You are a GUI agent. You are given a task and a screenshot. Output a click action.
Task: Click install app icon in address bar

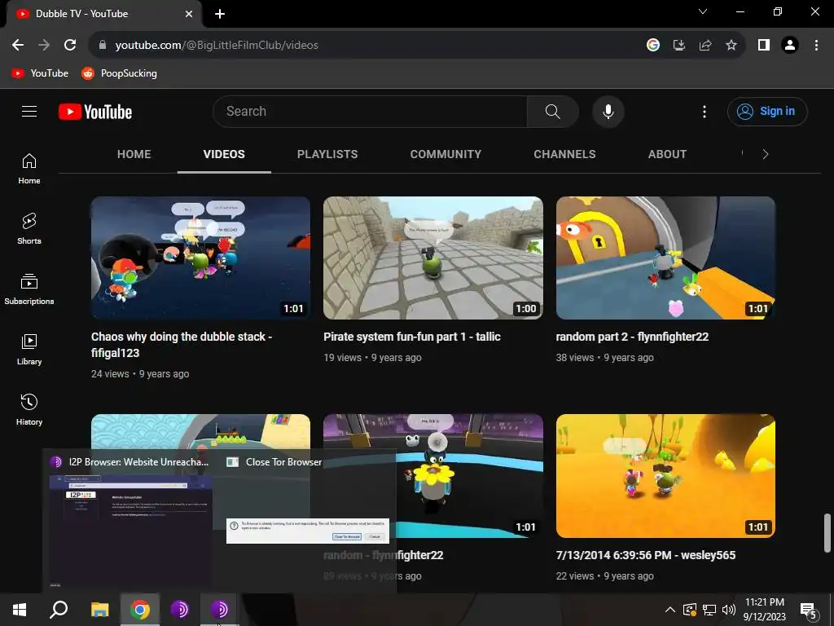[x=679, y=45]
